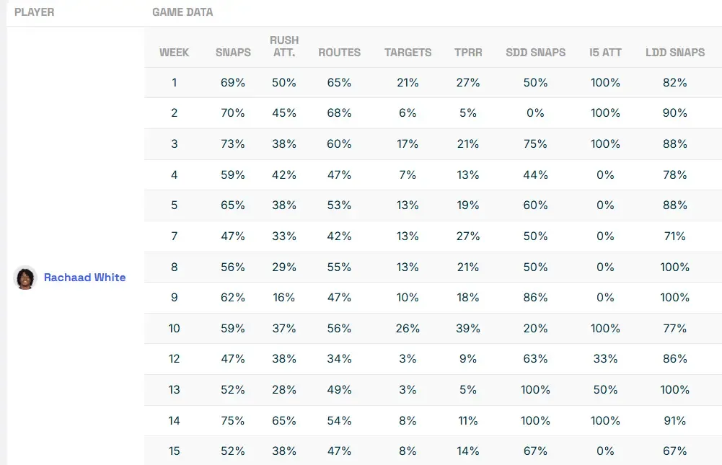Open the Rachaad White player link
This screenshot has width=722, height=465.
(84, 278)
